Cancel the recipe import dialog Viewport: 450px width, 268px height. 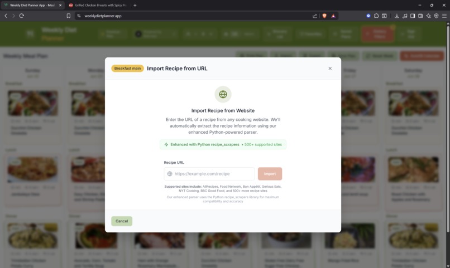pos(122,221)
